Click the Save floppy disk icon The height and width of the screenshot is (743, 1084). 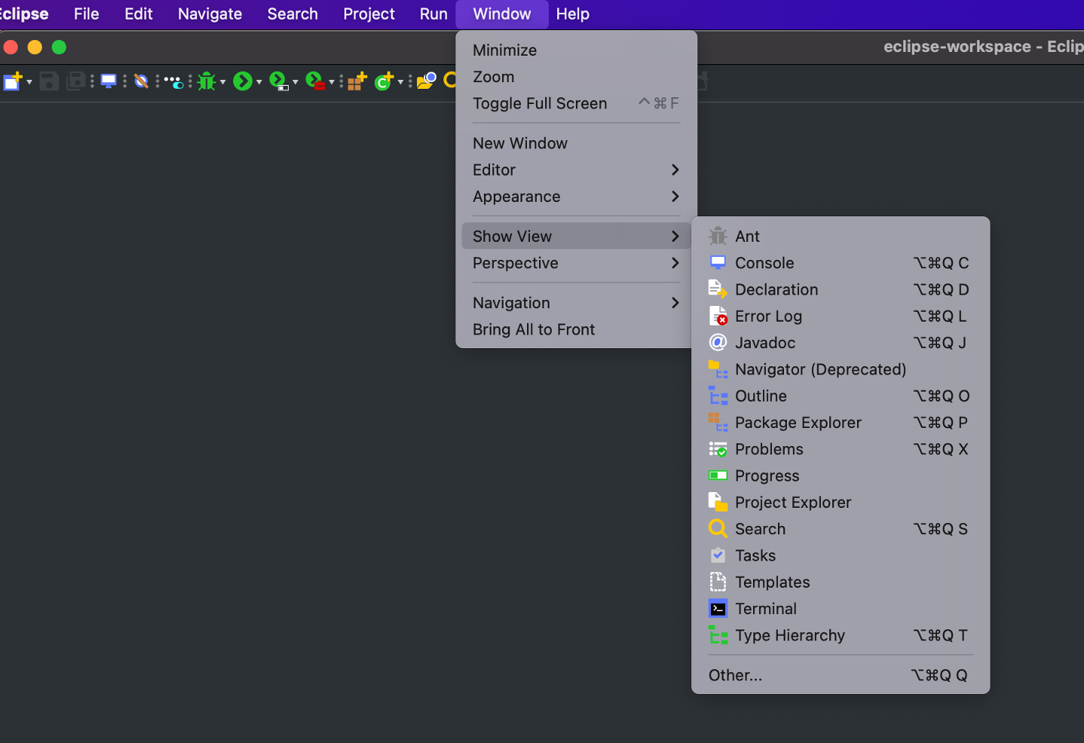[49, 81]
